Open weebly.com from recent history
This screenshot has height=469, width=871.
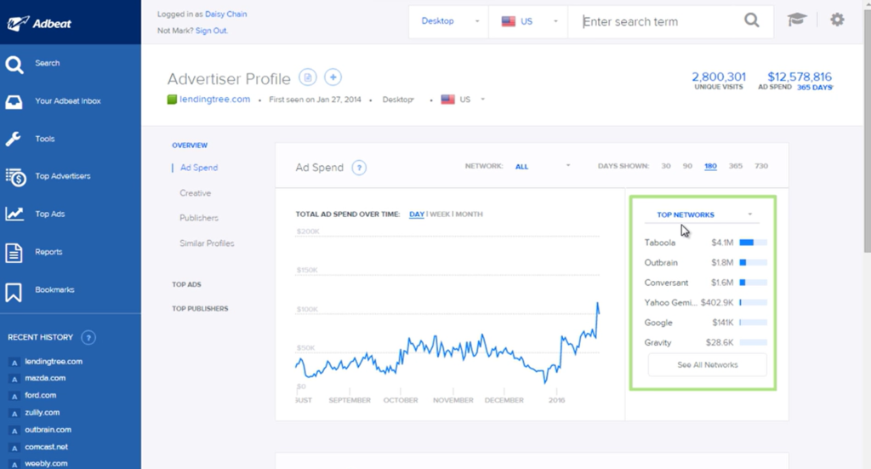click(46, 463)
